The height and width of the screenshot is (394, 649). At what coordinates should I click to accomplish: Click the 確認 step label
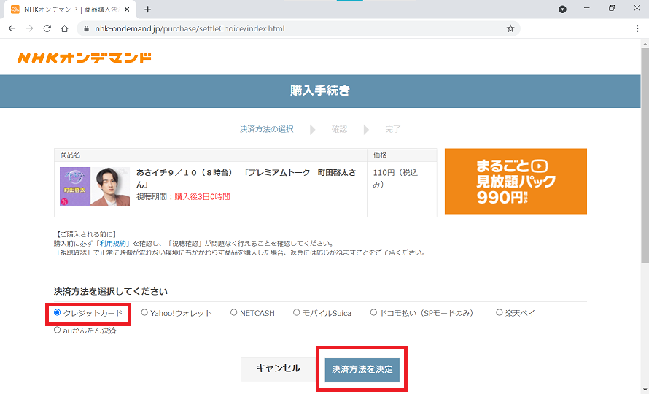pyautogui.click(x=339, y=129)
